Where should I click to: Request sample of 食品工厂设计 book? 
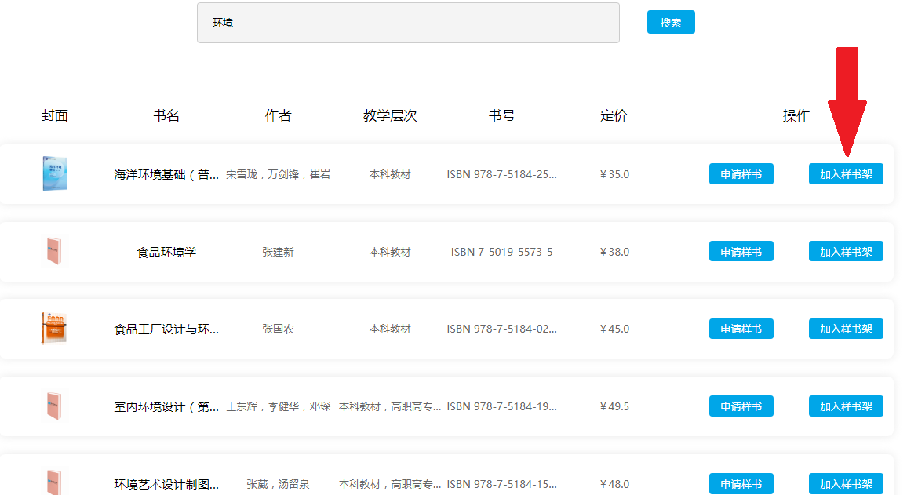(x=741, y=329)
